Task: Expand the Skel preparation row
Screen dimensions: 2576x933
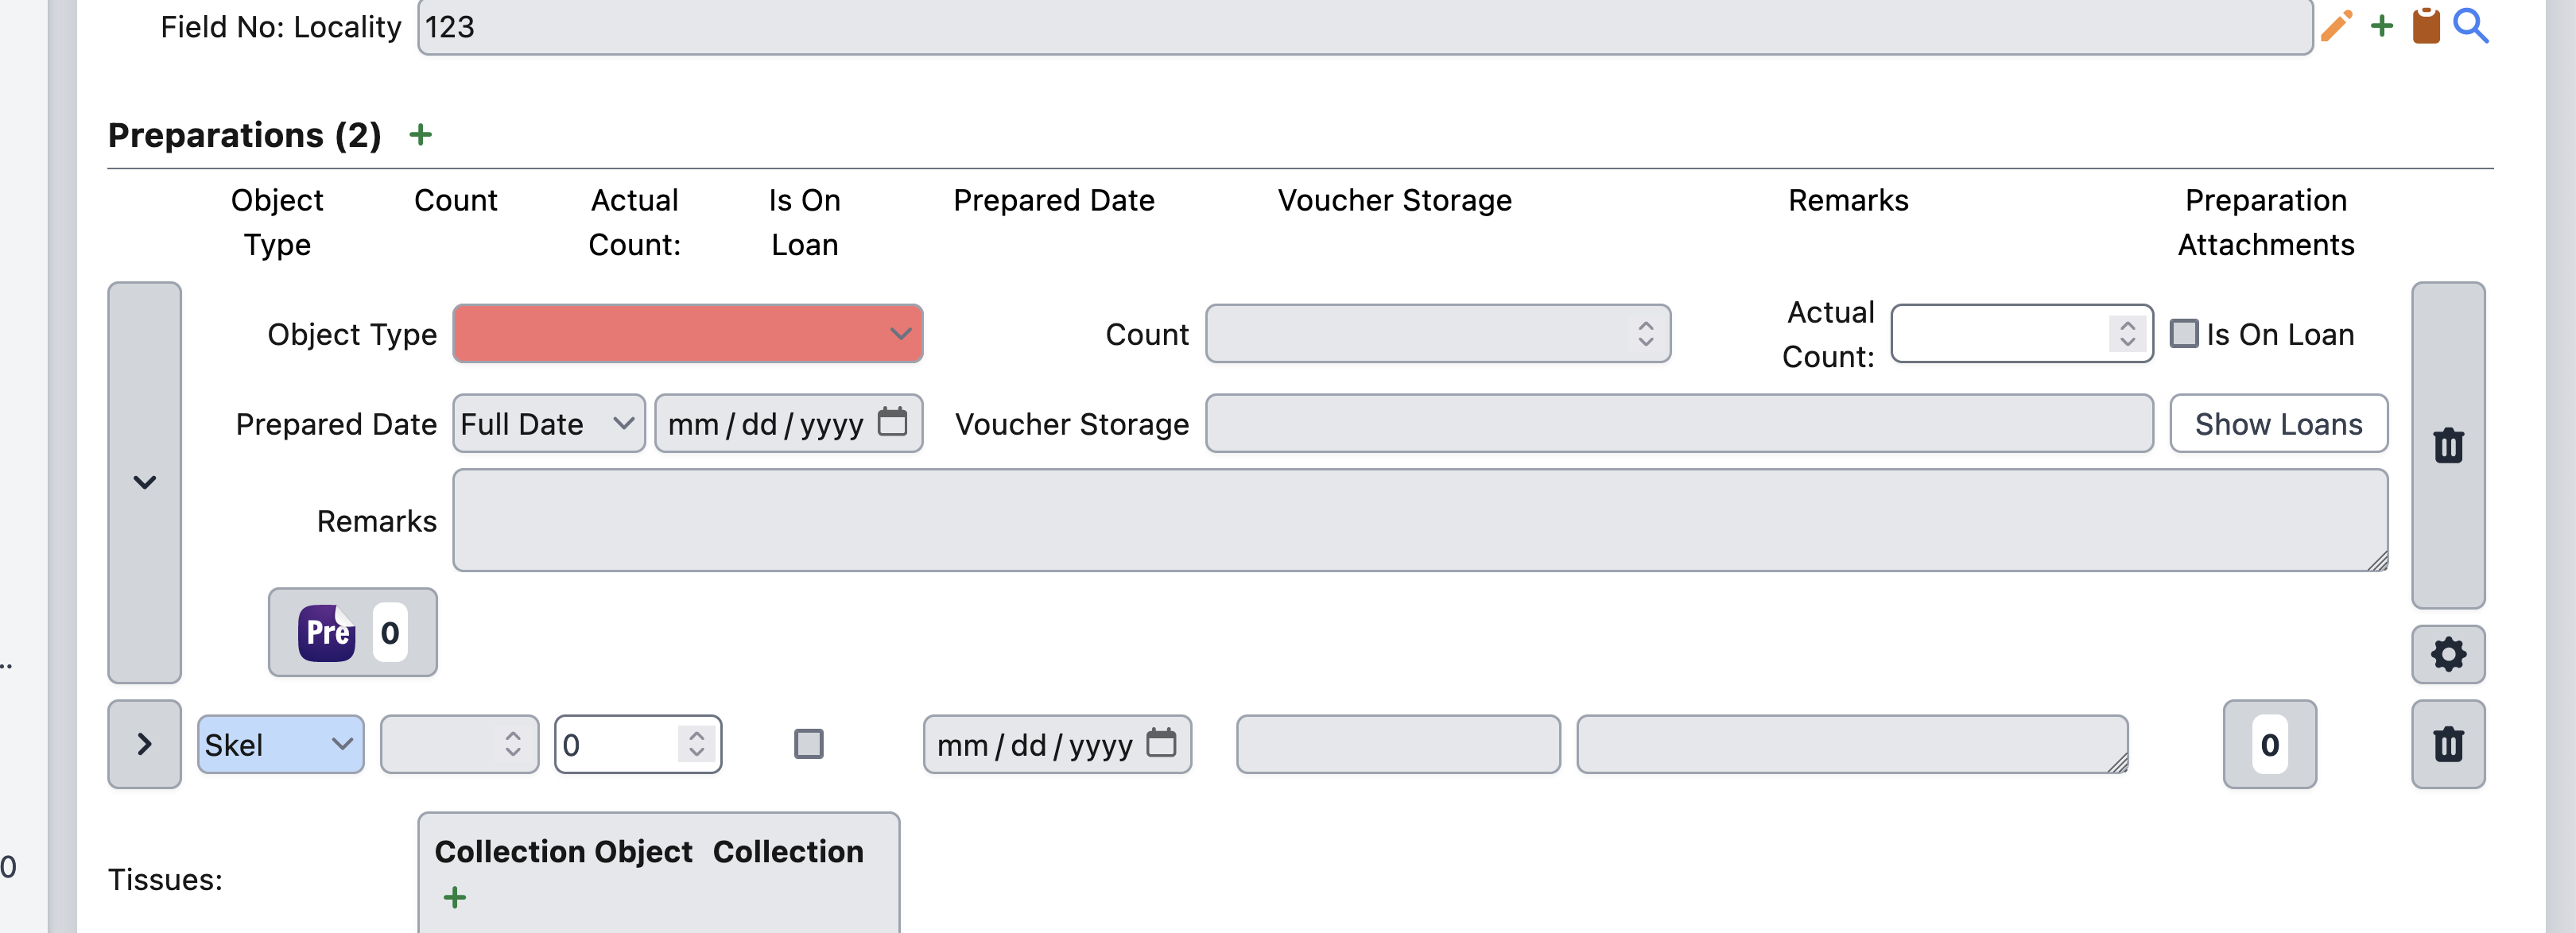Action: point(144,744)
